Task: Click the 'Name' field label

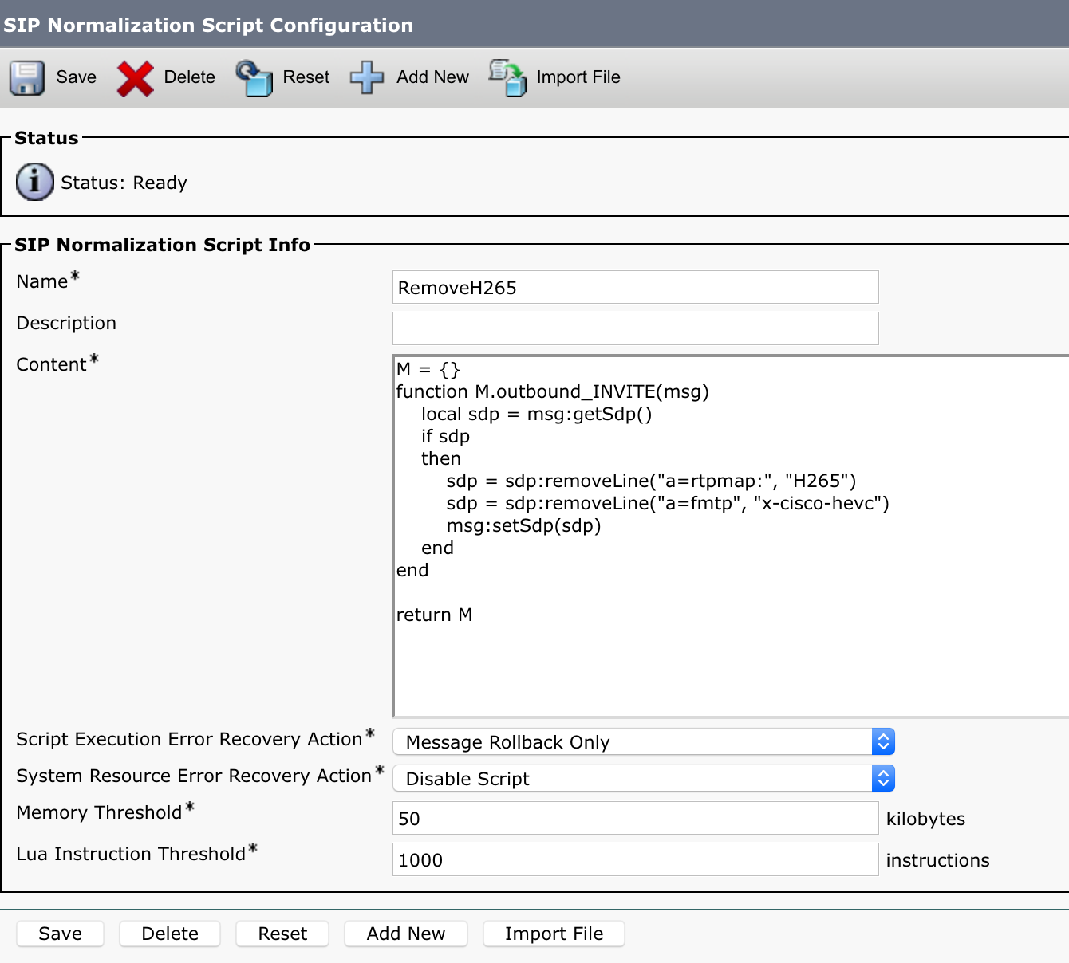Action: point(42,281)
